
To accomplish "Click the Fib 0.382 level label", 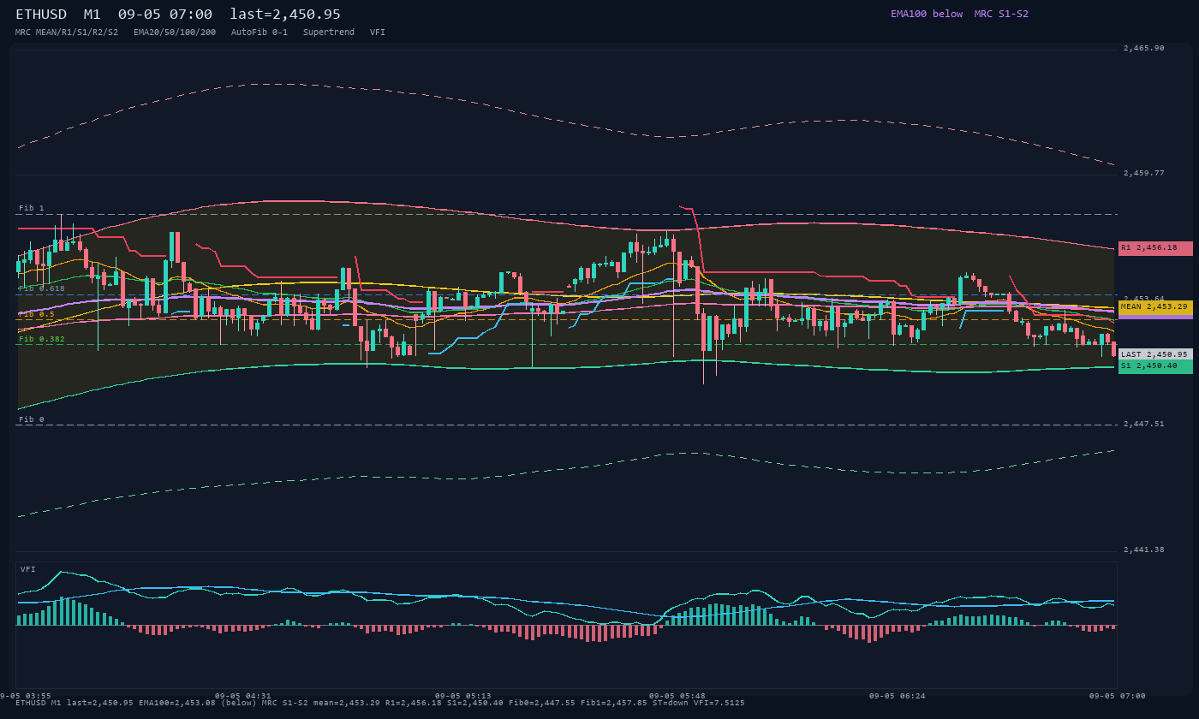I will 42,339.
